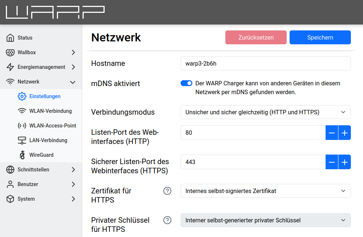The width and height of the screenshot is (363, 237).
Task: Disable the mDNS aktiviert toggle
Action: (186, 83)
